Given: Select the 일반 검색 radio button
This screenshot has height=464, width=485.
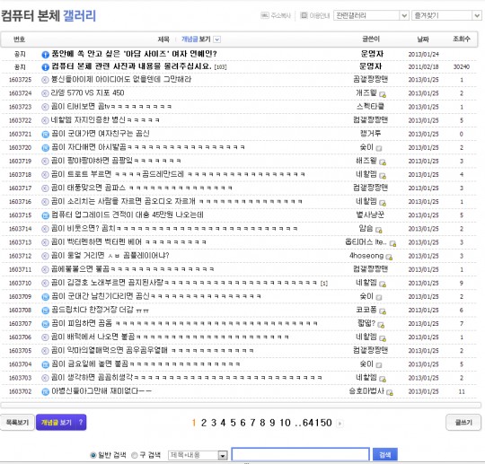Looking at the screenshot, I should click(x=93, y=455).
